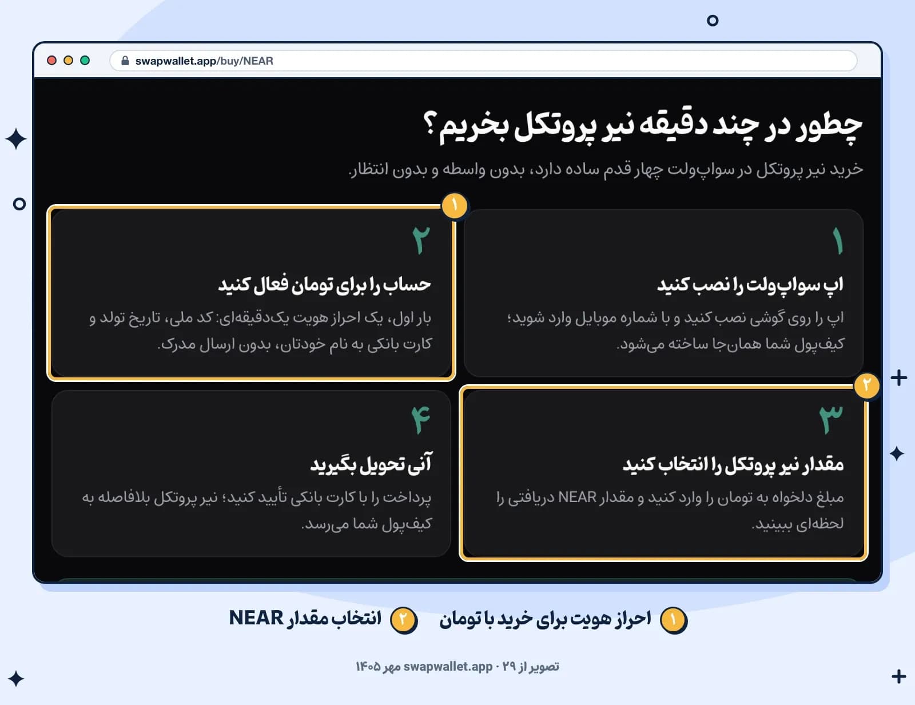Click description 'مبلغ دلخواه به تومان را وارد کنید'

[747, 497]
